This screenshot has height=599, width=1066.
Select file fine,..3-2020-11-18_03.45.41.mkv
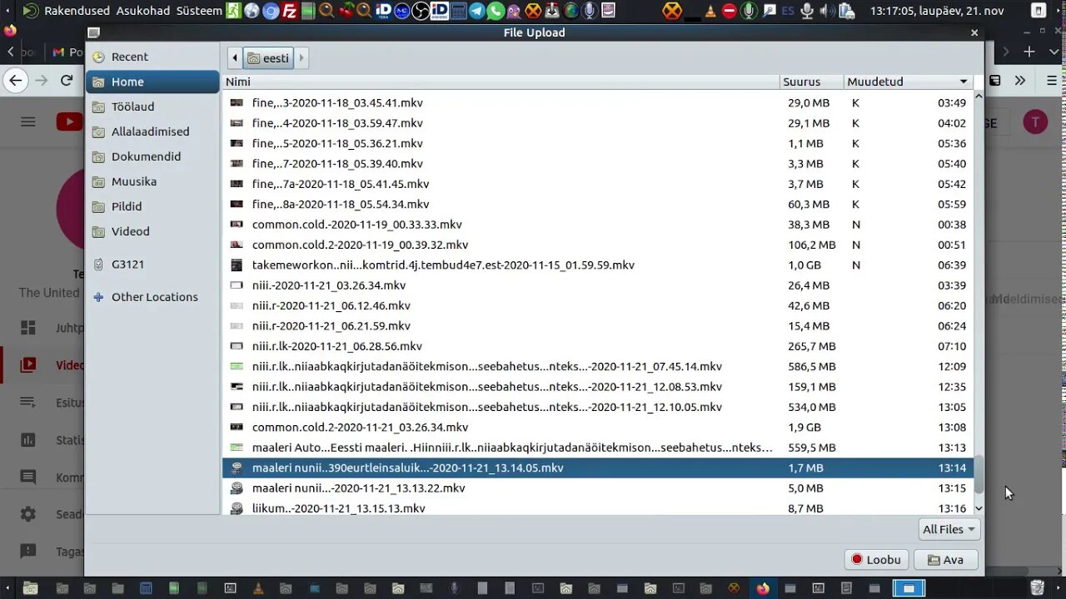(597, 103)
